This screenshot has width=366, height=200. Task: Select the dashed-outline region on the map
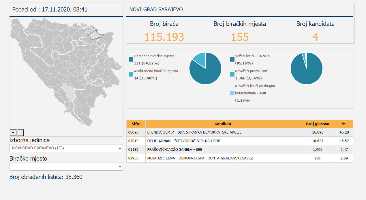click(x=95, y=35)
